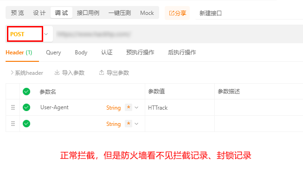Select the Header (1) tab
This screenshot has width=303, height=184.
19,53
